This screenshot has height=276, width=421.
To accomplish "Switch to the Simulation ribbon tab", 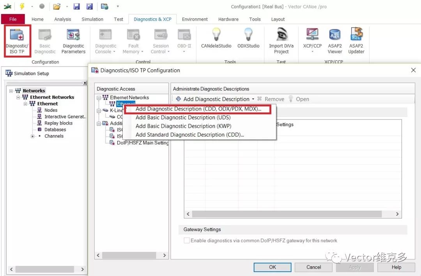I will (92, 19).
